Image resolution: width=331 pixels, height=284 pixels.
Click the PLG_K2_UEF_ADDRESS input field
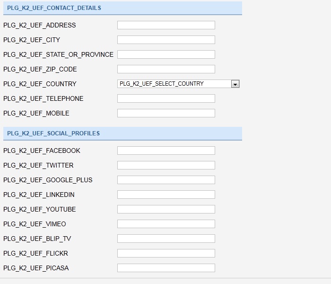point(166,25)
